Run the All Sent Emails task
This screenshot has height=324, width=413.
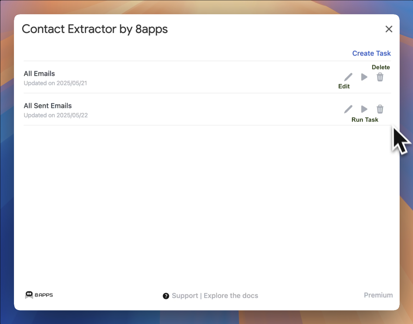[364, 109]
